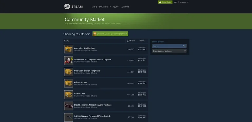Click the Install Steam button
252x122 pixels.
point(165,2)
